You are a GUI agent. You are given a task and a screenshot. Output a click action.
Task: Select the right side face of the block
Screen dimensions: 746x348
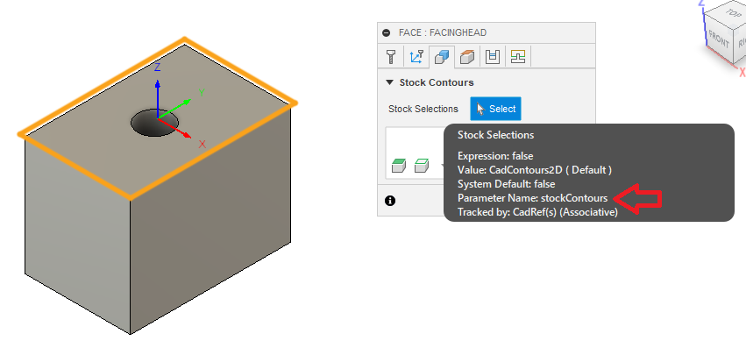pyautogui.click(x=210, y=219)
